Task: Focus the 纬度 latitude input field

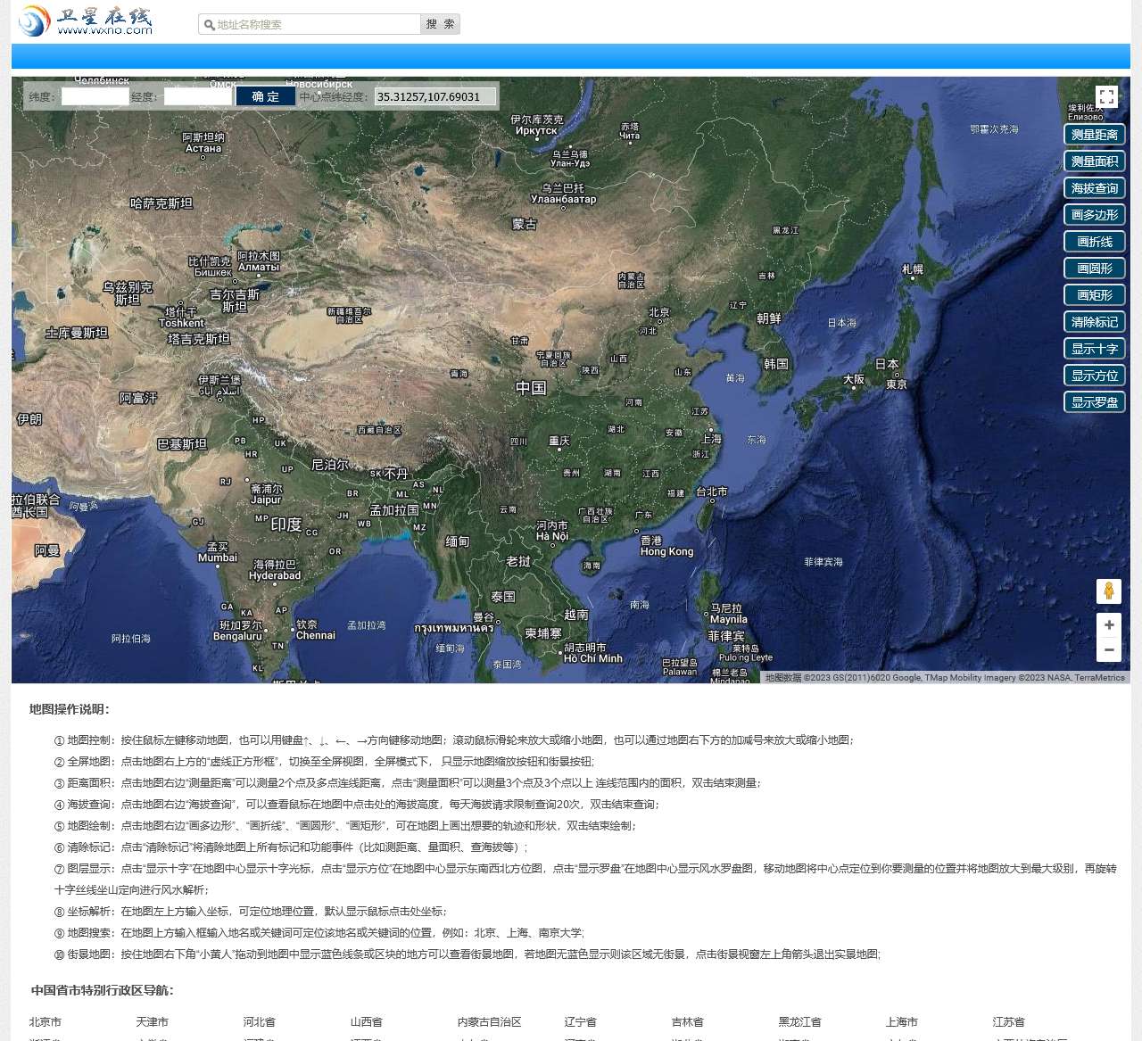Action: coord(95,96)
